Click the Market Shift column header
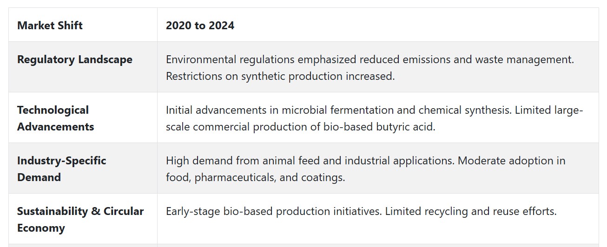Screen dimensions: 607x247 click(50, 25)
